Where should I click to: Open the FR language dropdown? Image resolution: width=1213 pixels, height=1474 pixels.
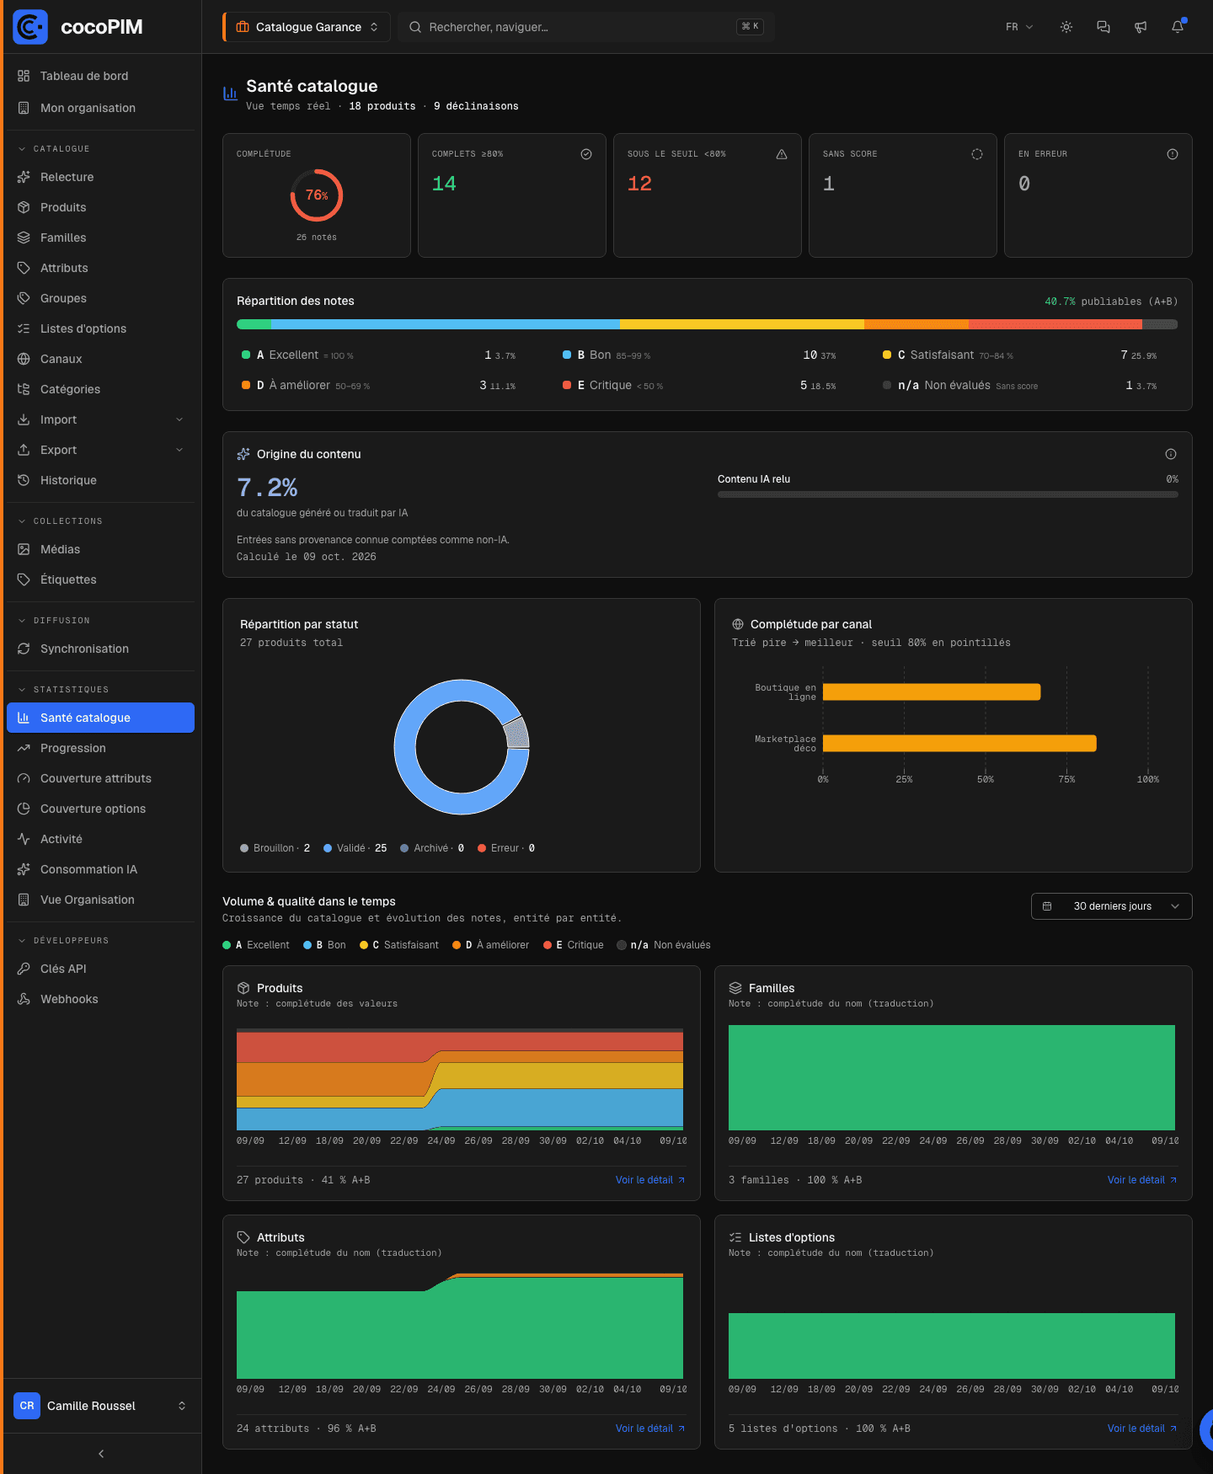pyautogui.click(x=1019, y=27)
